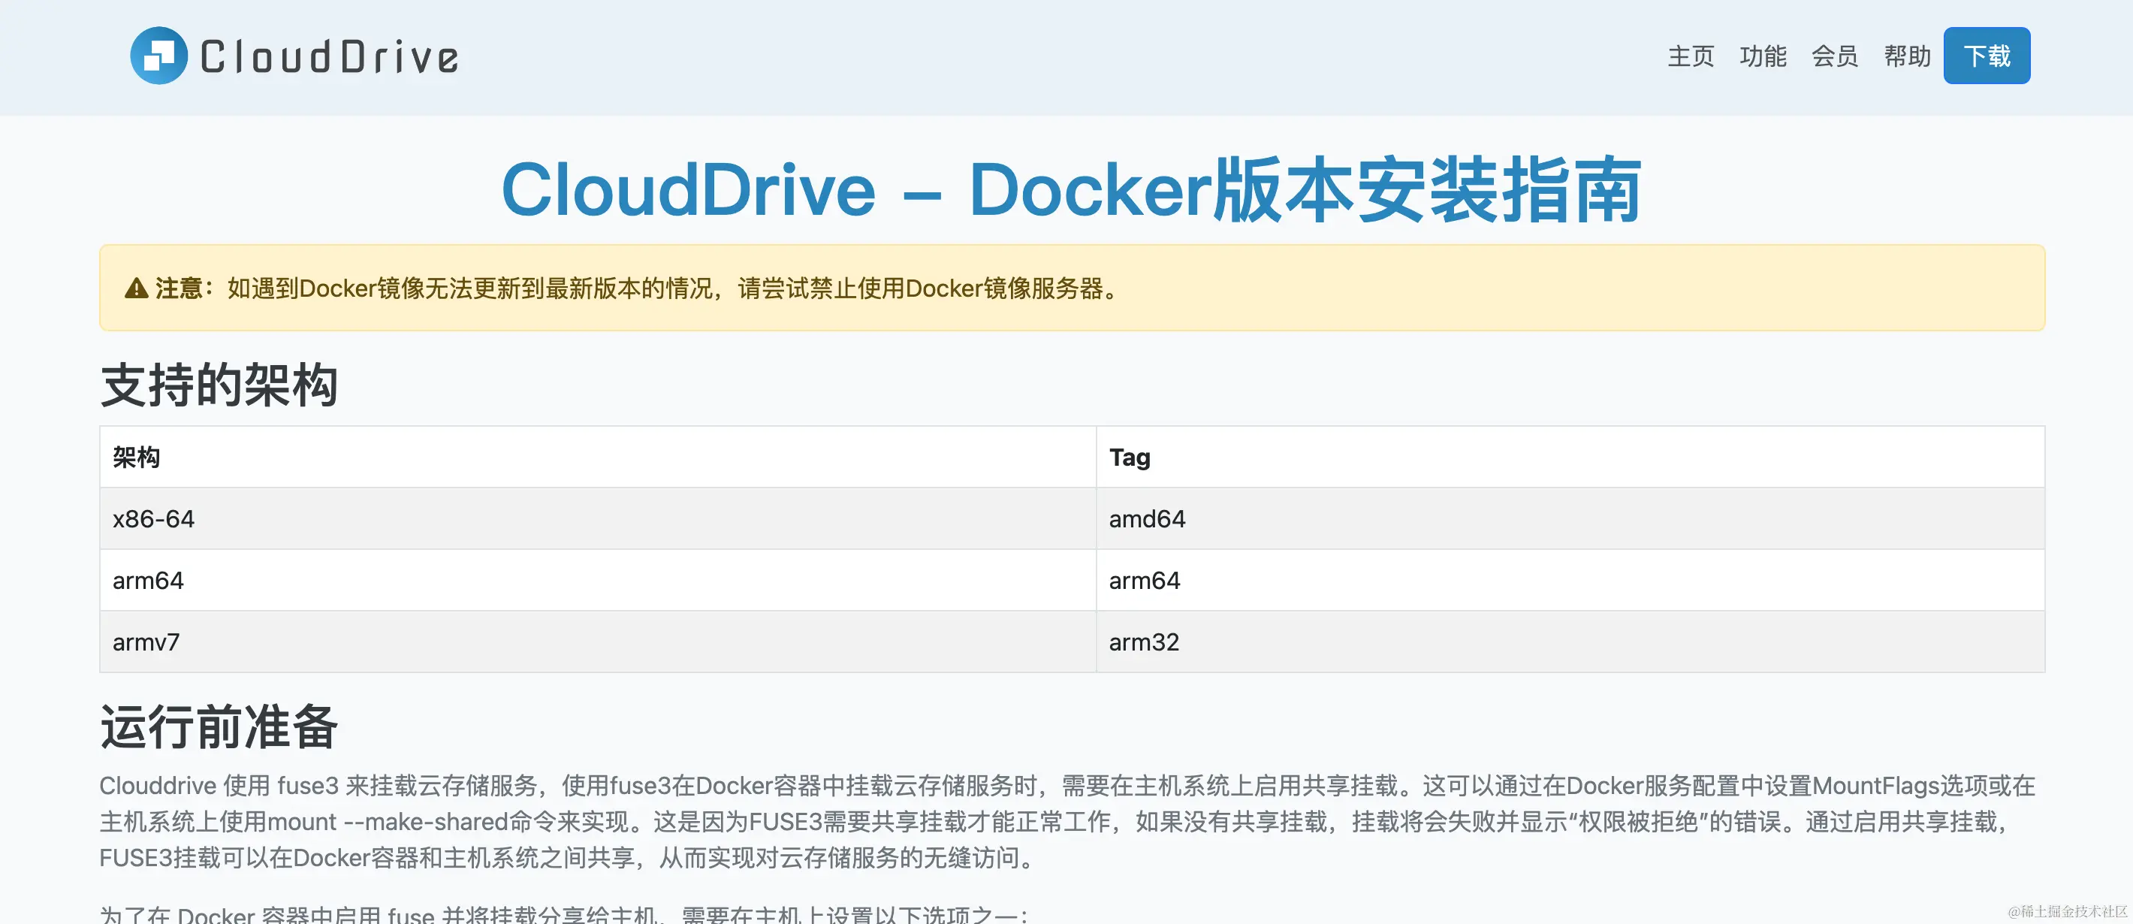Go to the 会员 page
This screenshot has width=2133, height=924.
tap(1834, 56)
